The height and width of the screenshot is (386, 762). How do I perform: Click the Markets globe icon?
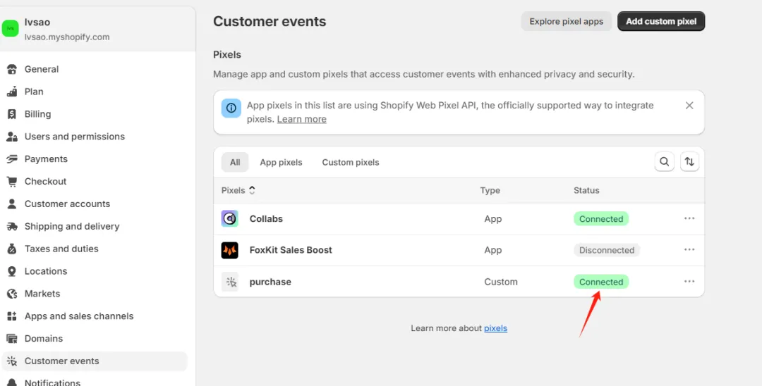point(12,294)
